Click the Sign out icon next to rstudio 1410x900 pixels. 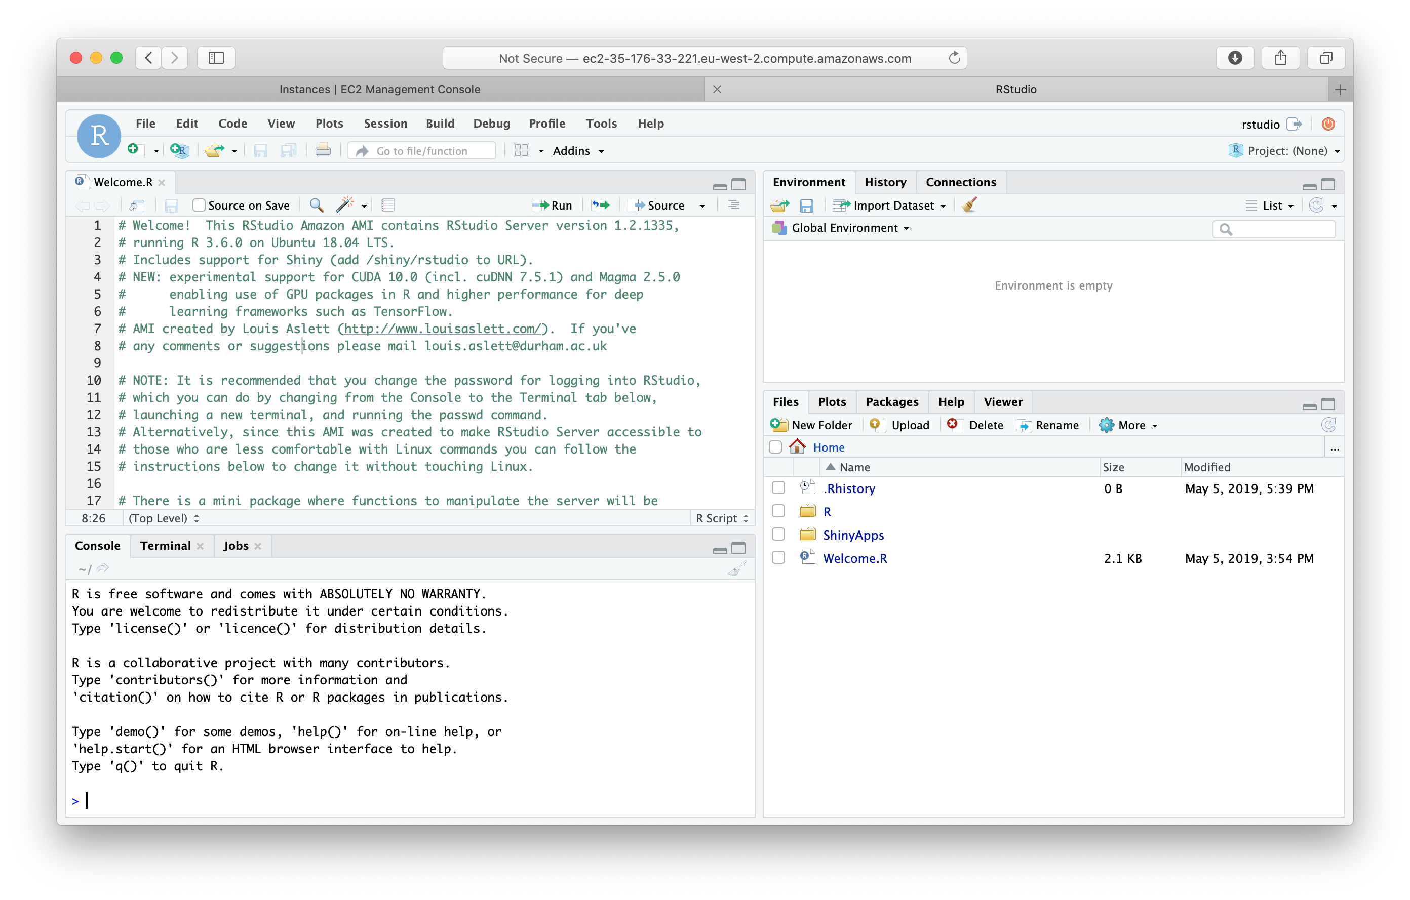[1294, 124]
